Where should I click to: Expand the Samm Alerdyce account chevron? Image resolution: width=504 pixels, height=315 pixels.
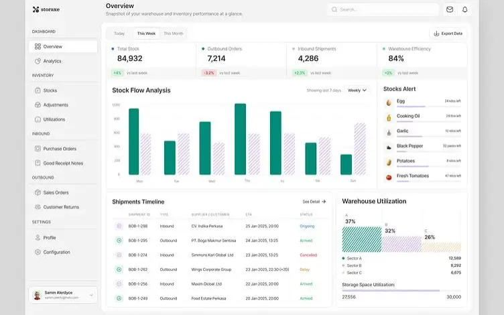(x=91, y=295)
